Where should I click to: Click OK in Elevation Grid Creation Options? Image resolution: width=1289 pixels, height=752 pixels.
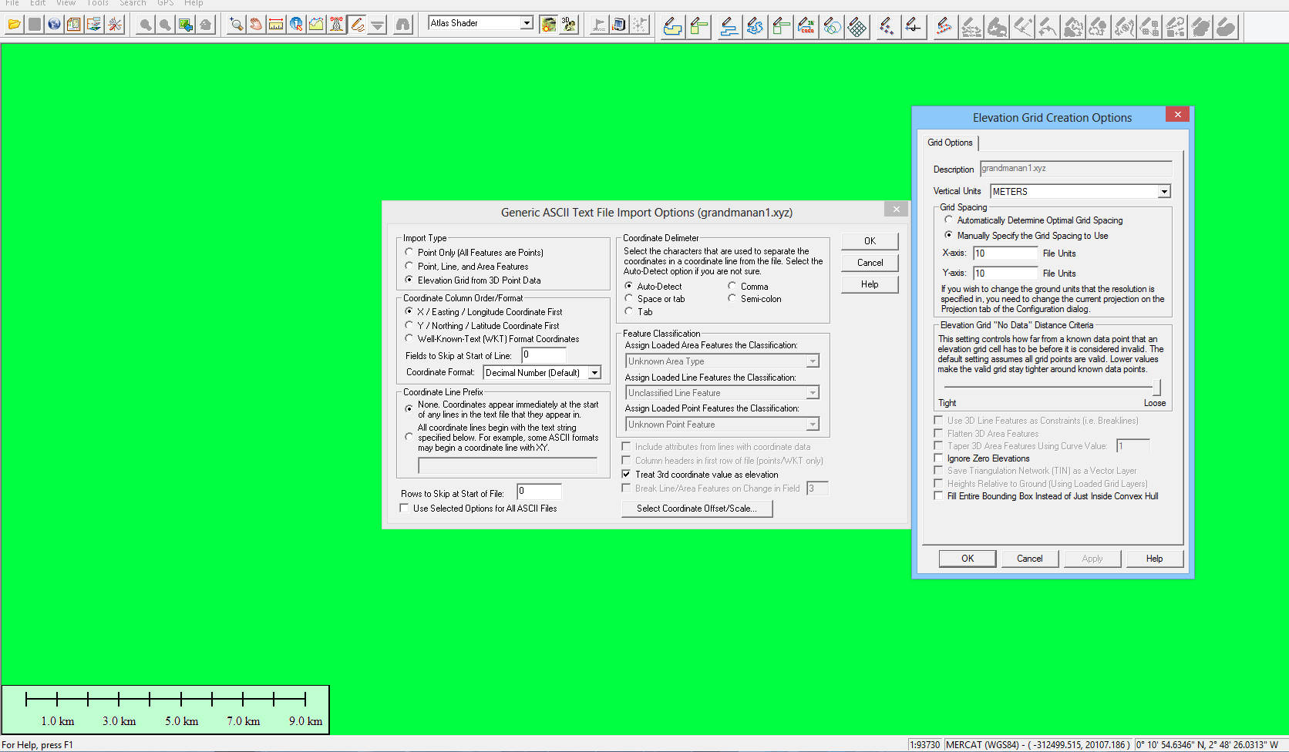click(x=967, y=559)
